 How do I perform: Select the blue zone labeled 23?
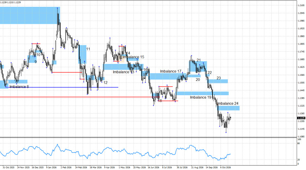[218, 81]
